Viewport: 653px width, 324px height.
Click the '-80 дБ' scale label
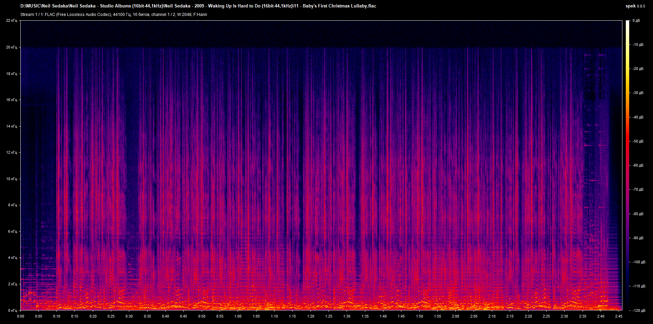pos(638,214)
